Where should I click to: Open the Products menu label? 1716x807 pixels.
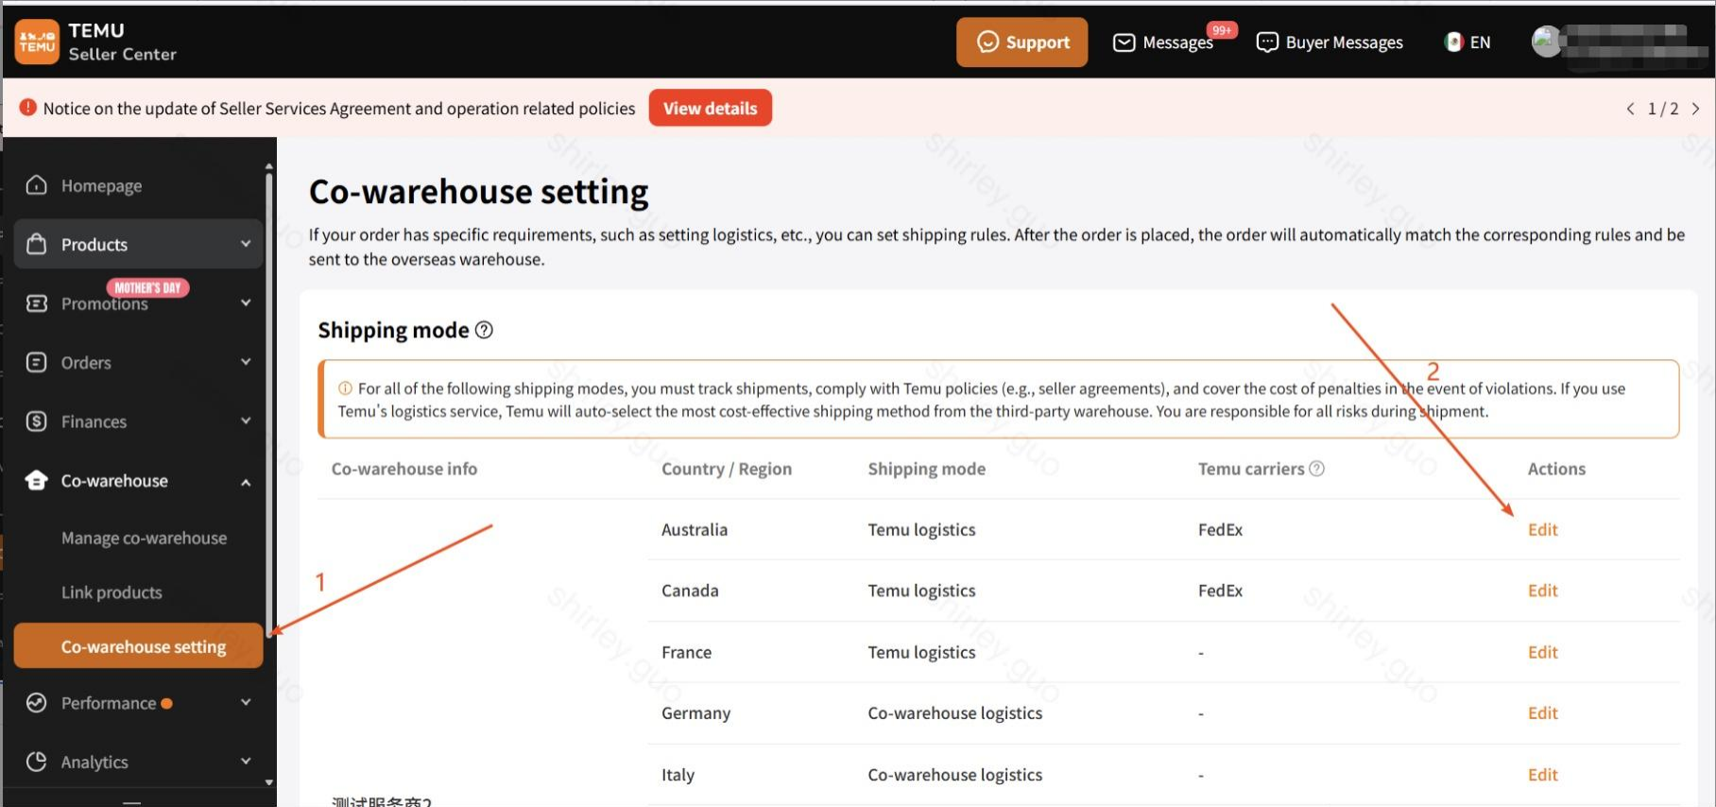click(94, 245)
